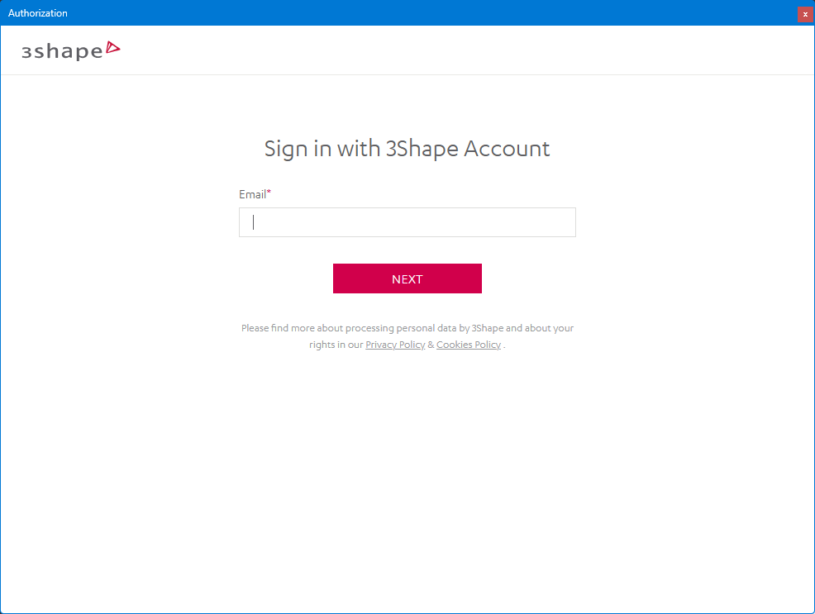Click the ampersand between the policy links
Viewport: 815px width, 614px height.
click(x=429, y=345)
